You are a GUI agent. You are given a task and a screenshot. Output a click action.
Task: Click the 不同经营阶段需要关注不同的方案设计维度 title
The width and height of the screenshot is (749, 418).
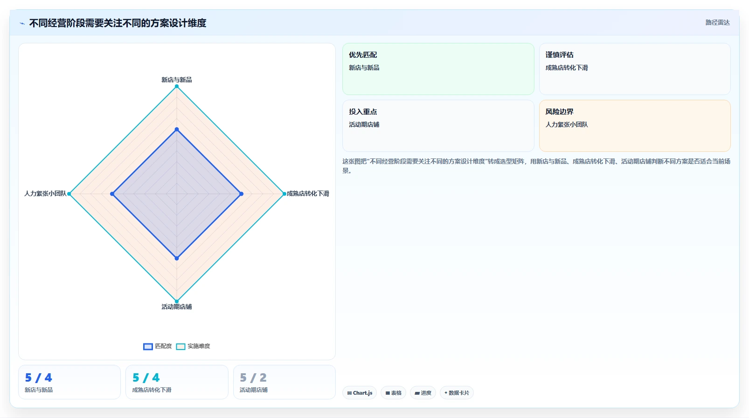tap(118, 23)
